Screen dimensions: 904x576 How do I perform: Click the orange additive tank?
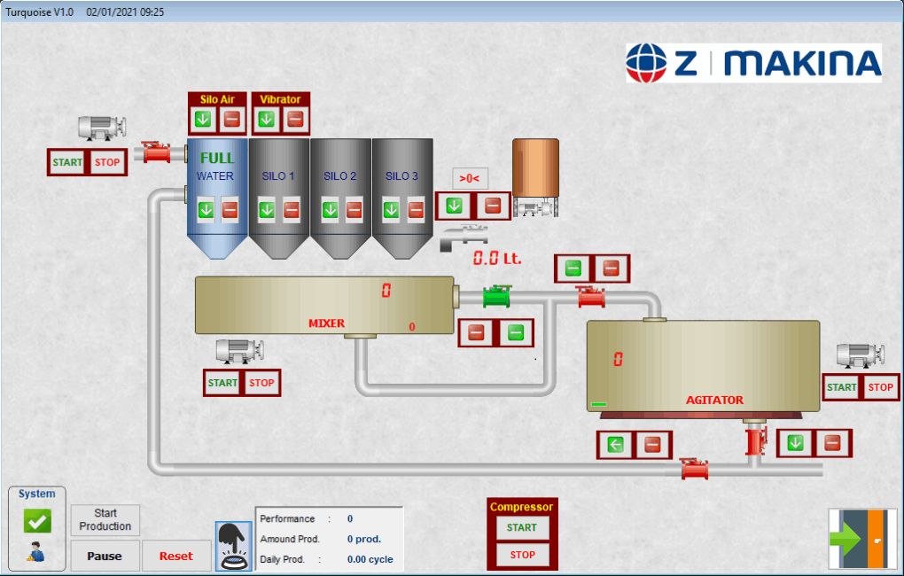coord(535,167)
